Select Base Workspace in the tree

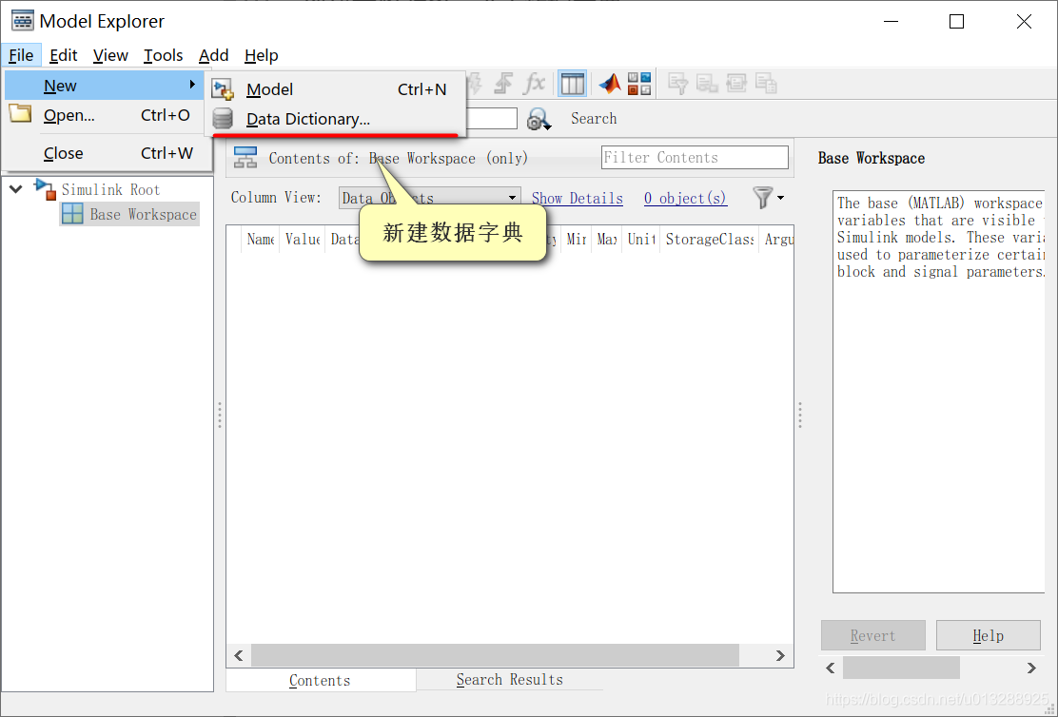tap(129, 215)
